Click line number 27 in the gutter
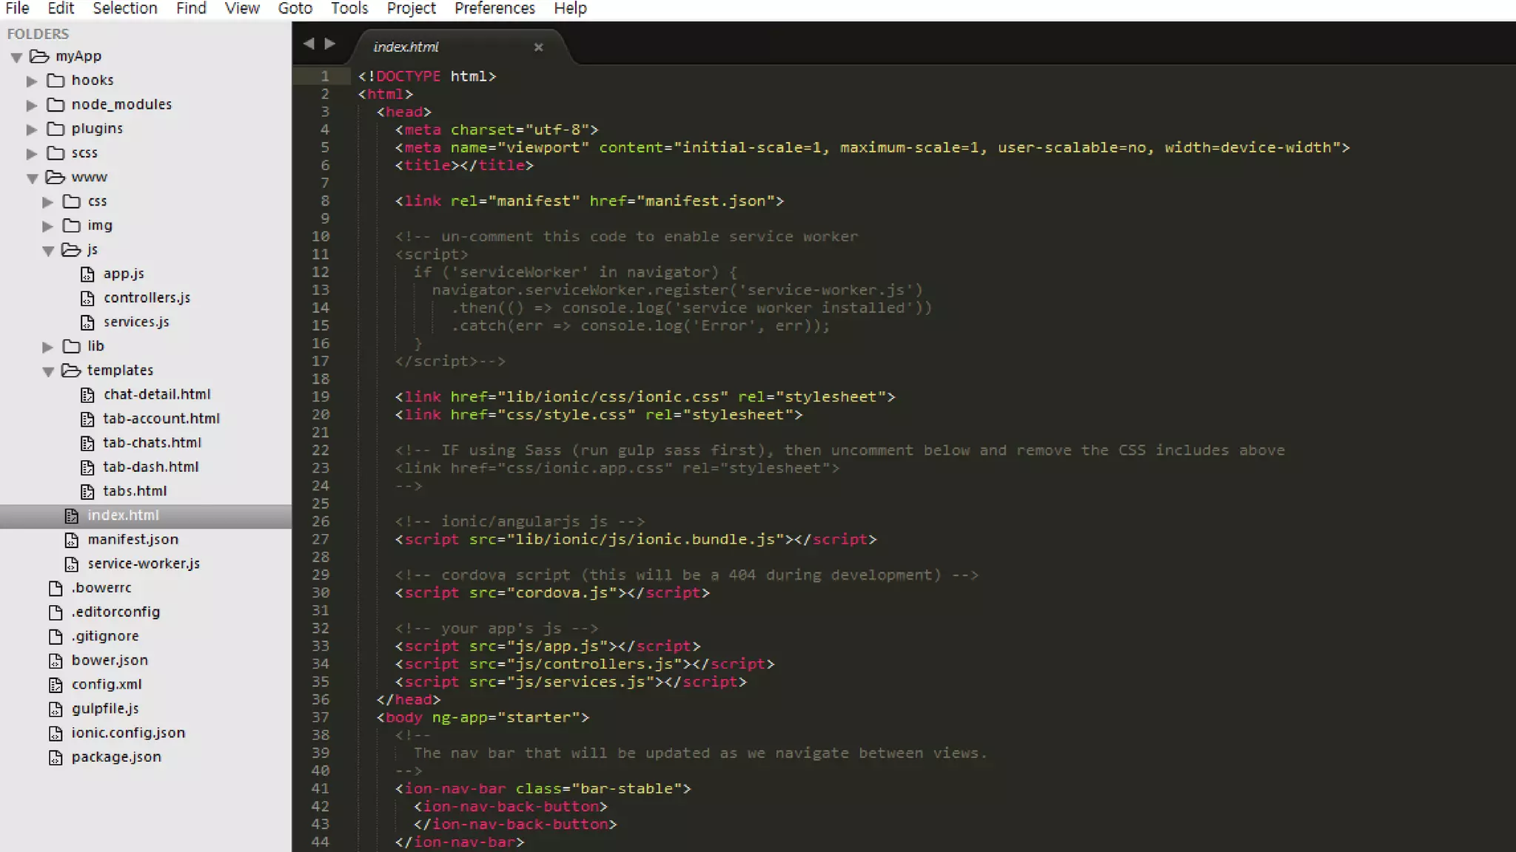Image resolution: width=1516 pixels, height=852 pixels. click(321, 539)
